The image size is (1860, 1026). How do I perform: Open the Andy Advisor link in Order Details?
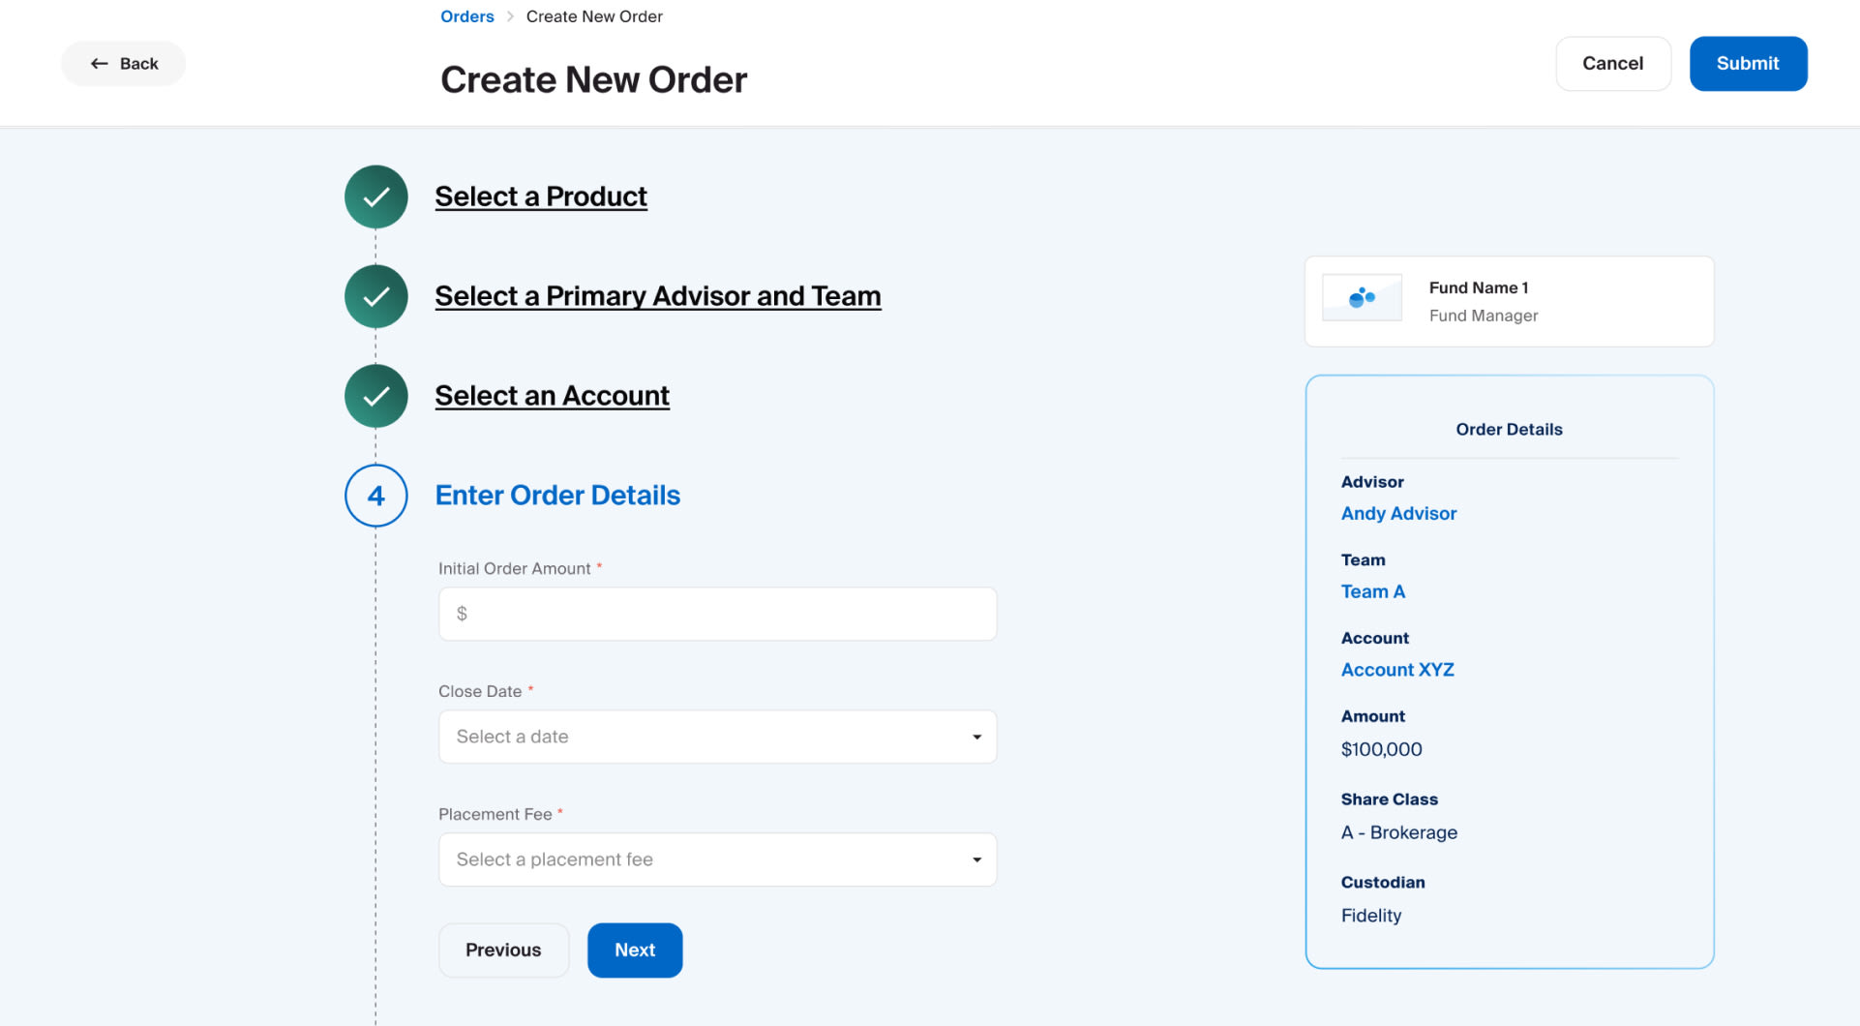(1398, 514)
